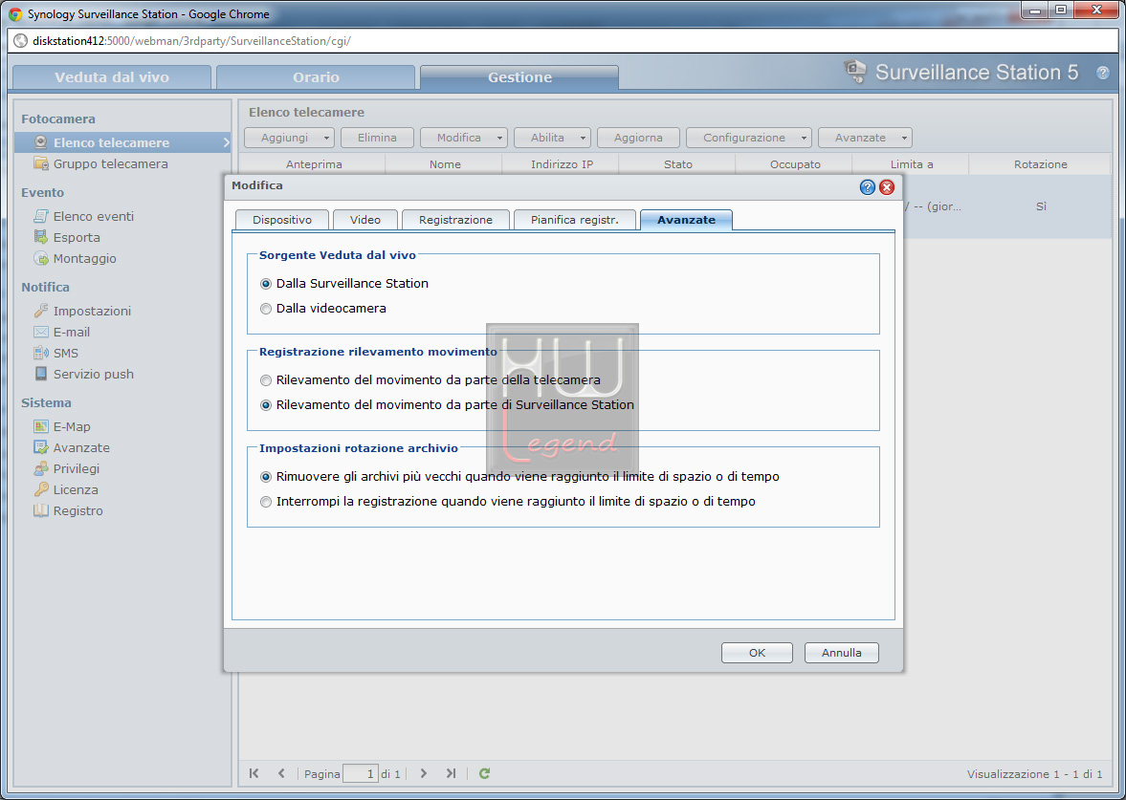Image resolution: width=1126 pixels, height=800 pixels.
Task: Open the Aggiungi dropdown button
Action: pos(290,138)
